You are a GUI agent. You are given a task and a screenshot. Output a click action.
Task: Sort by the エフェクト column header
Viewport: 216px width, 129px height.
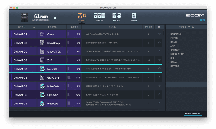click(x=52, y=27)
